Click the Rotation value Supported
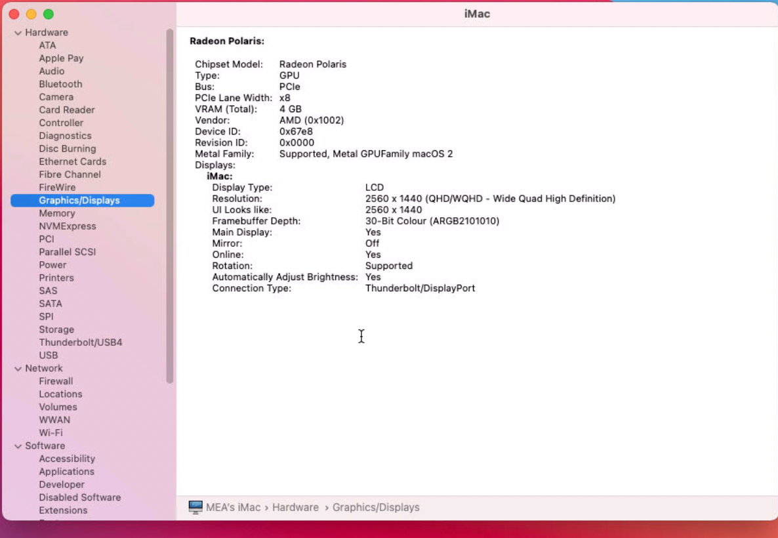Screen dimensions: 778x538 (x=389, y=266)
